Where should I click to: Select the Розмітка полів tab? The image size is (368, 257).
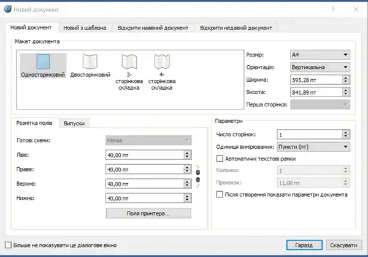coord(34,123)
